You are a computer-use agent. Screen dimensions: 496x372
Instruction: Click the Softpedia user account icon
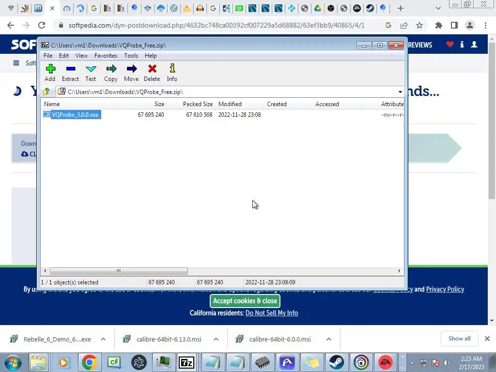[x=474, y=44]
